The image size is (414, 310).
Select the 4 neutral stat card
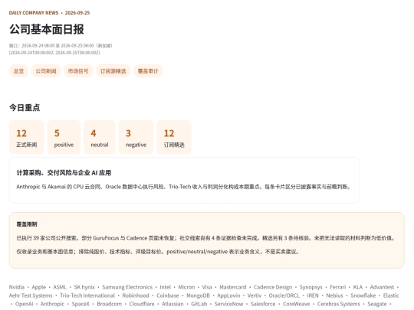tap(100, 137)
